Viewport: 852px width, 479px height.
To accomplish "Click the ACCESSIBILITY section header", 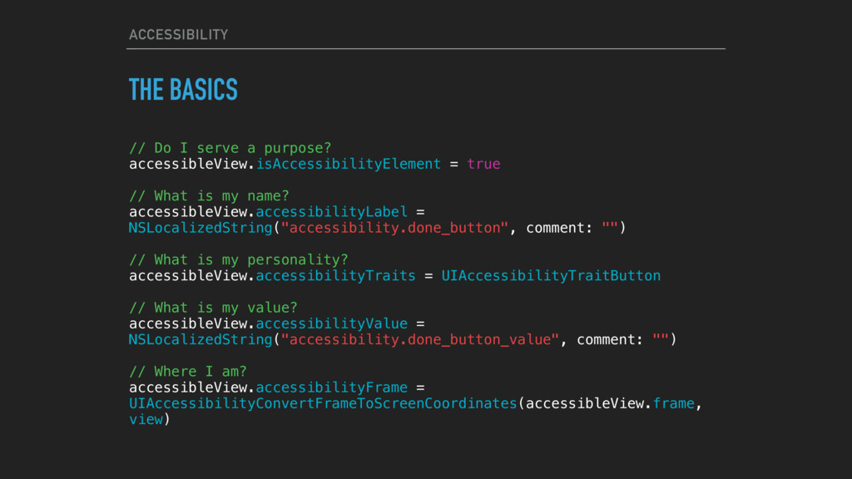I will point(178,35).
